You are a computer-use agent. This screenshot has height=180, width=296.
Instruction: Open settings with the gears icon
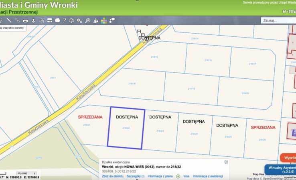pos(79,20)
